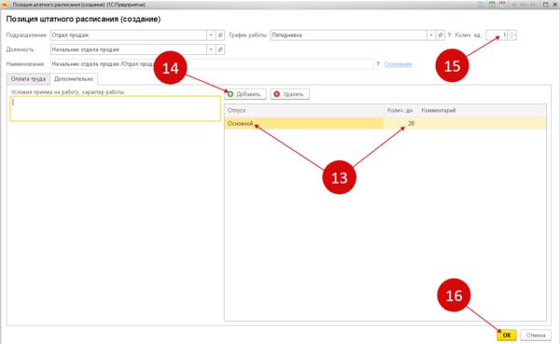Open the Склонения link
The image size is (560, 344).
398,64
